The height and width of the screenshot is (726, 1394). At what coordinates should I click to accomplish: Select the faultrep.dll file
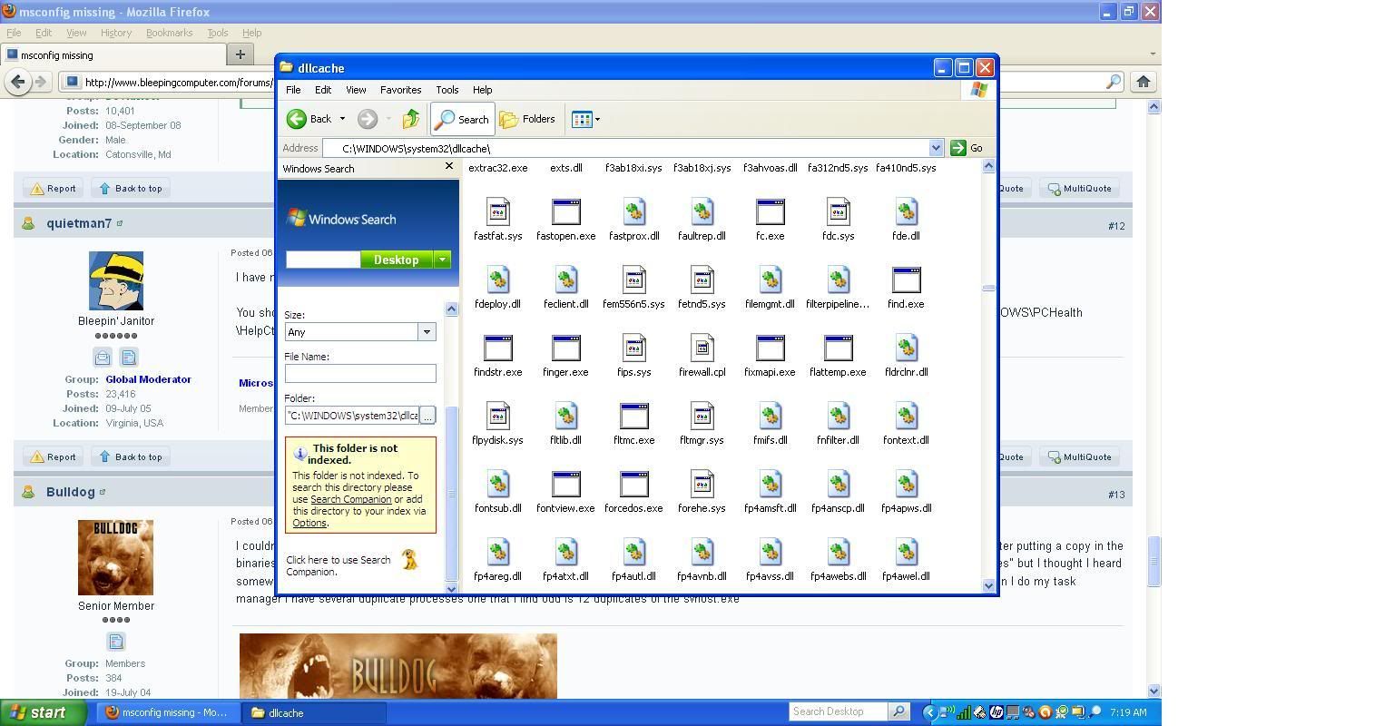coord(702,212)
